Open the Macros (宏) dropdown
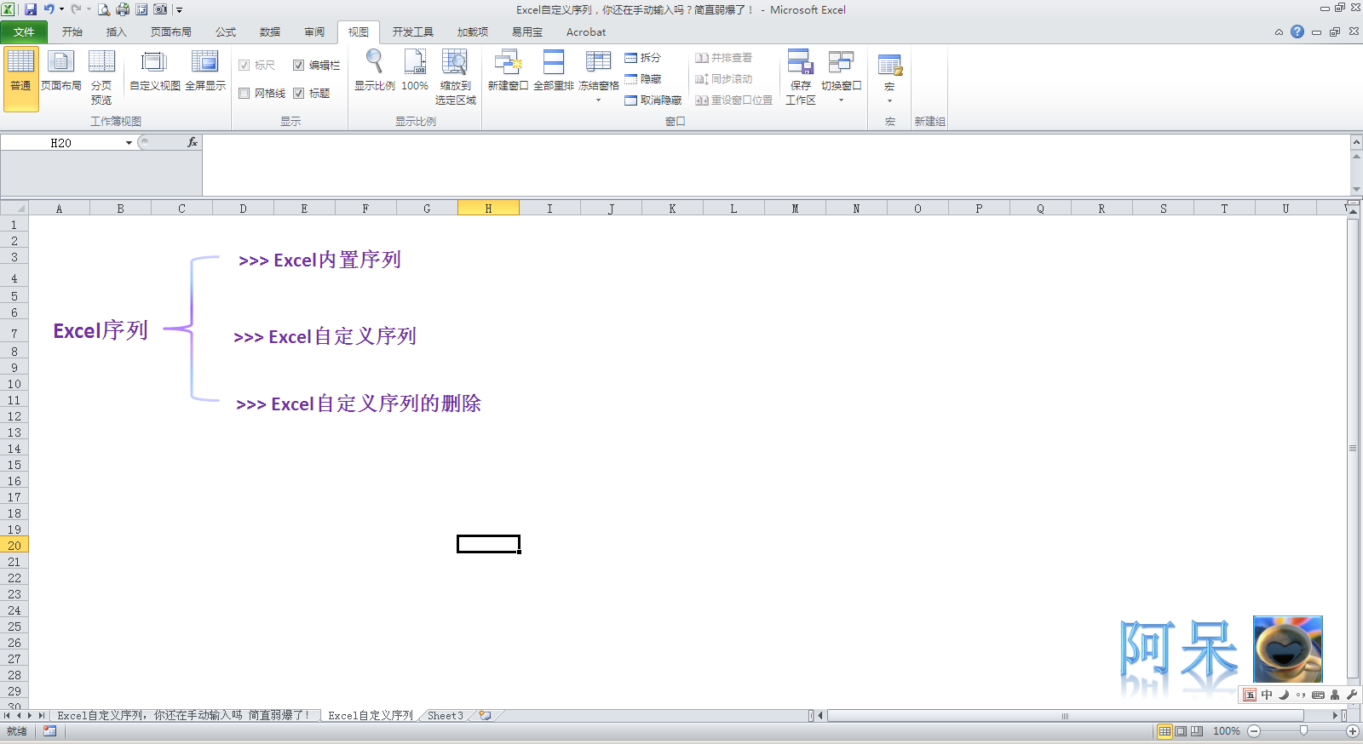The height and width of the screenshot is (744, 1363). point(889,78)
